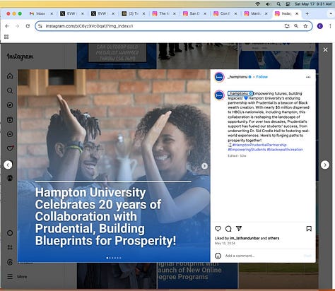This screenshot has width=335, height=291.
Task: Share the post with paper-plane icon
Action: coord(239,228)
